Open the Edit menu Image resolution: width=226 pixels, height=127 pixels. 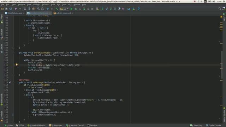pyautogui.click(x=8, y=5)
